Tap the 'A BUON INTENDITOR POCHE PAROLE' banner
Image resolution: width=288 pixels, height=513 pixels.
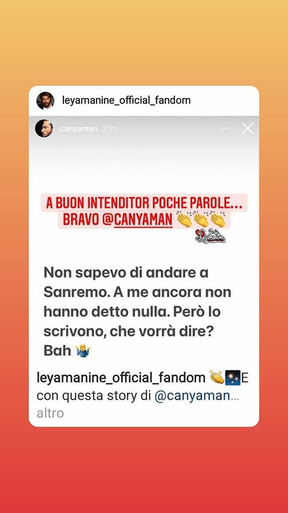(144, 203)
